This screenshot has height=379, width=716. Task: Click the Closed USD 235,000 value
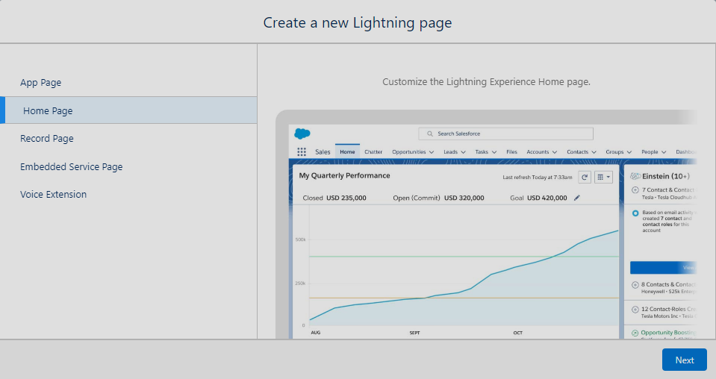346,198
